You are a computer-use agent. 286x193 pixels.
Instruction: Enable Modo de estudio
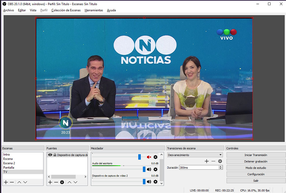tap(256, 168)
